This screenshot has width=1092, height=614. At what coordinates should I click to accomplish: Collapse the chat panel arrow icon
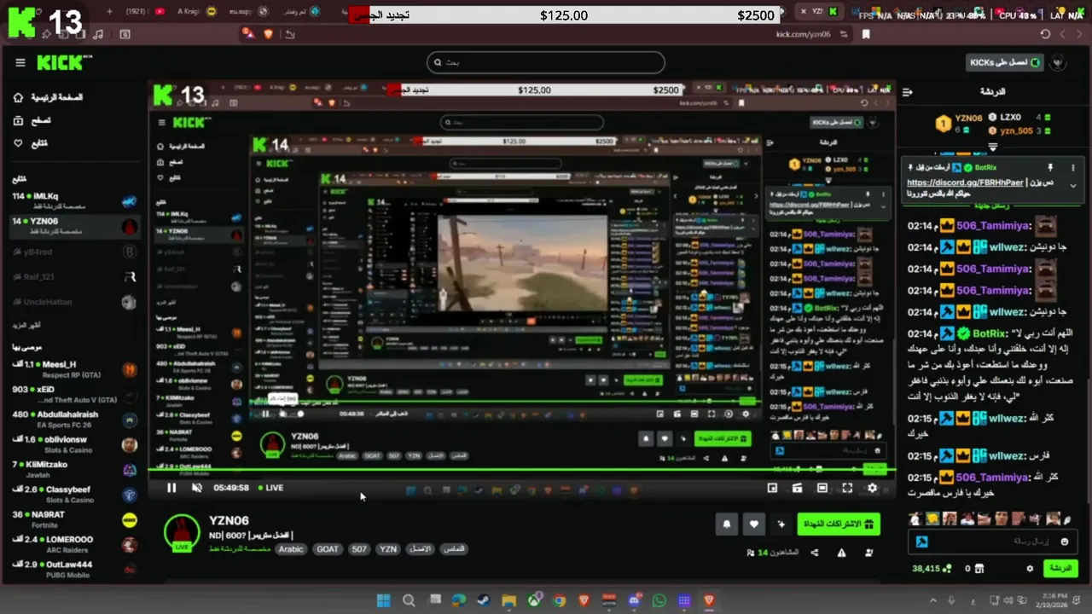tap(908, 91)
